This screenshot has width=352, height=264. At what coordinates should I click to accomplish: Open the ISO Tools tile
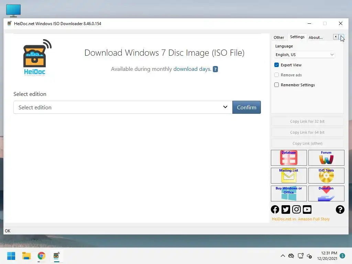tap(326, 176)
